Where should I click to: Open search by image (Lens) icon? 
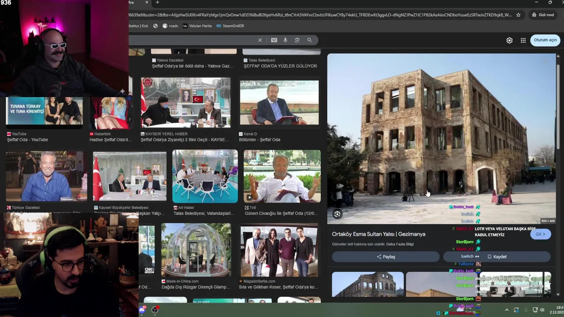pos(297,40)
